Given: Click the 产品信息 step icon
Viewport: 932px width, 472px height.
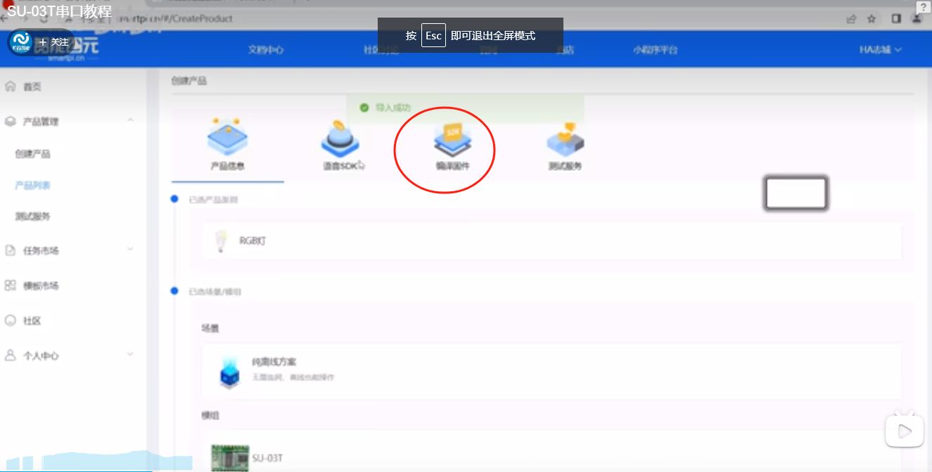Looking at the screenshot, I should click(x=227, y=138).
